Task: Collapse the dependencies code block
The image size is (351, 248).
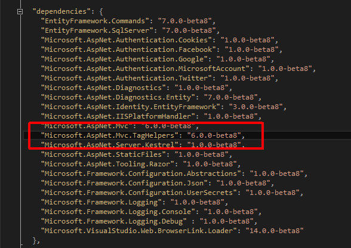Action: tap(20, 11)
